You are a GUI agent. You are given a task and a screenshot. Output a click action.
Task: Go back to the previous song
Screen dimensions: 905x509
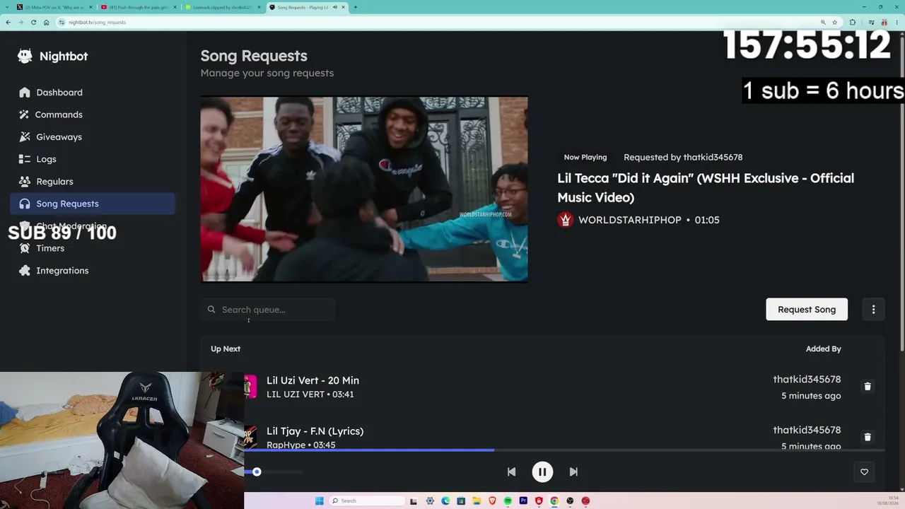click(x=511, y=472)
